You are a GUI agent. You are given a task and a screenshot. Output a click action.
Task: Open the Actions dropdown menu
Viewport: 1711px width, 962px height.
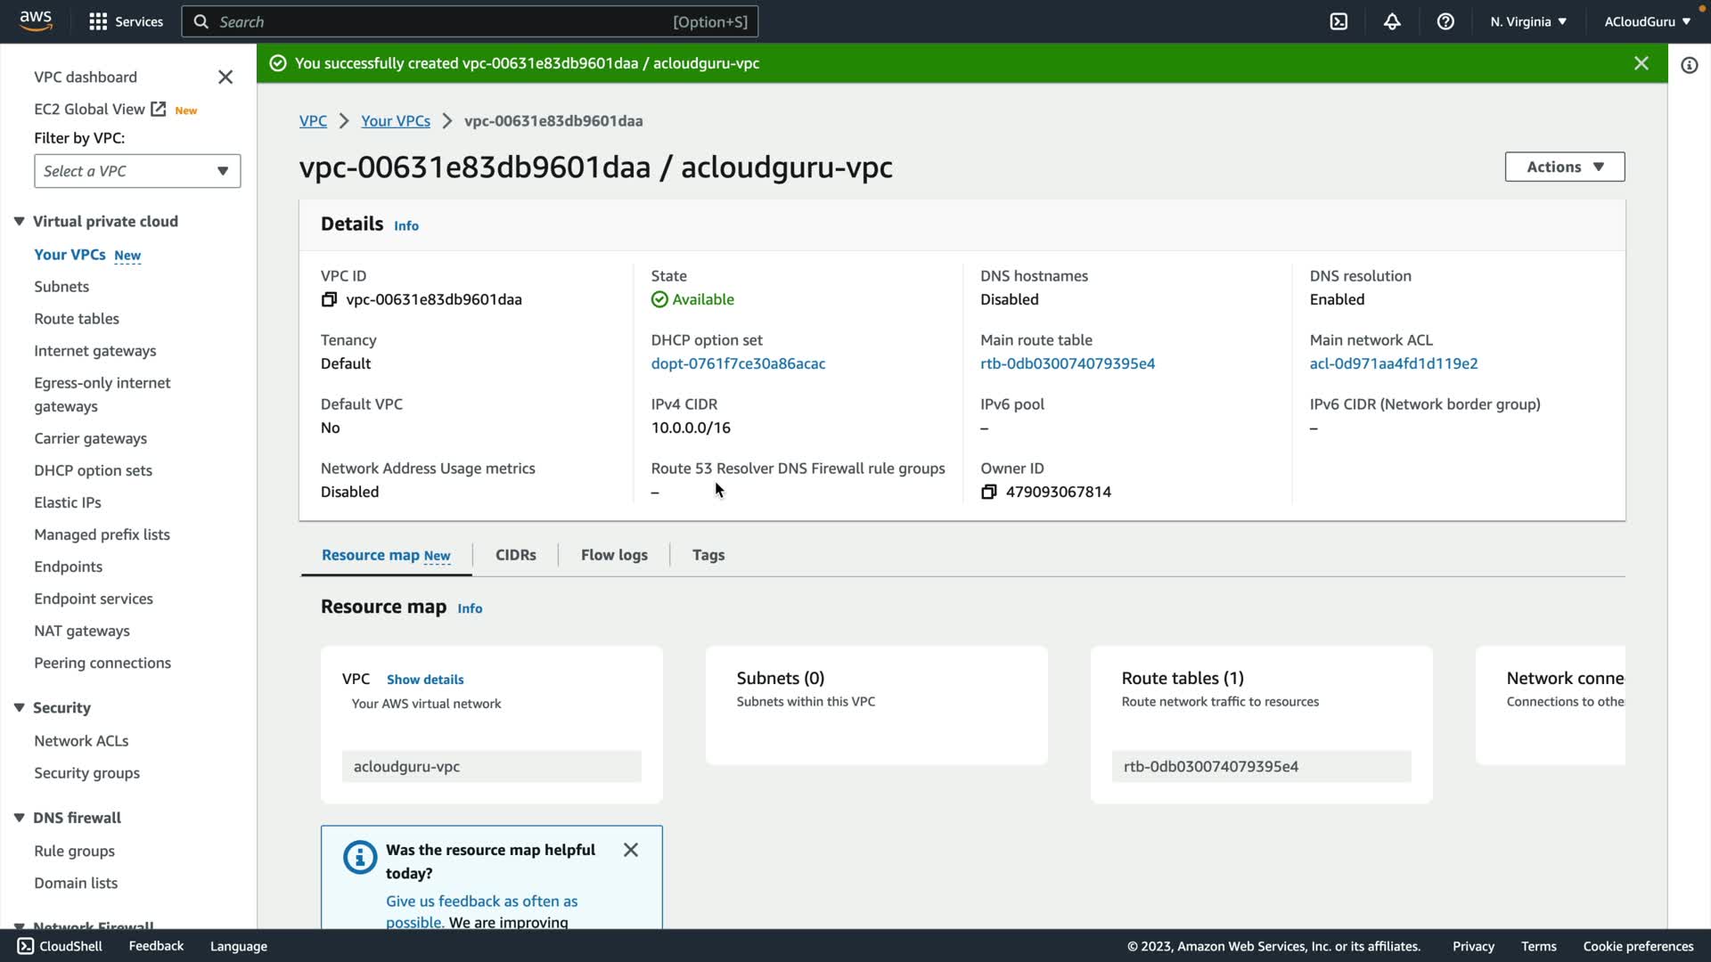1564,167
